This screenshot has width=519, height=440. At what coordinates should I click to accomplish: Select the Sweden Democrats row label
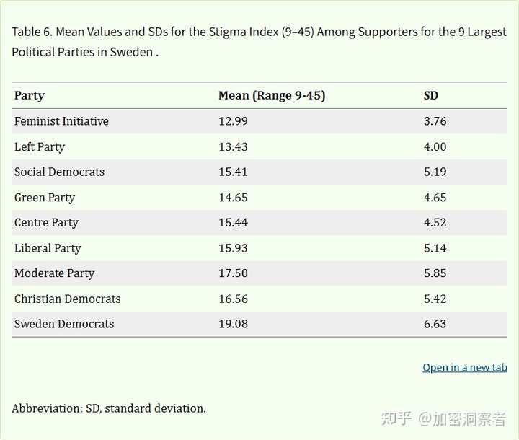point(64,324)
